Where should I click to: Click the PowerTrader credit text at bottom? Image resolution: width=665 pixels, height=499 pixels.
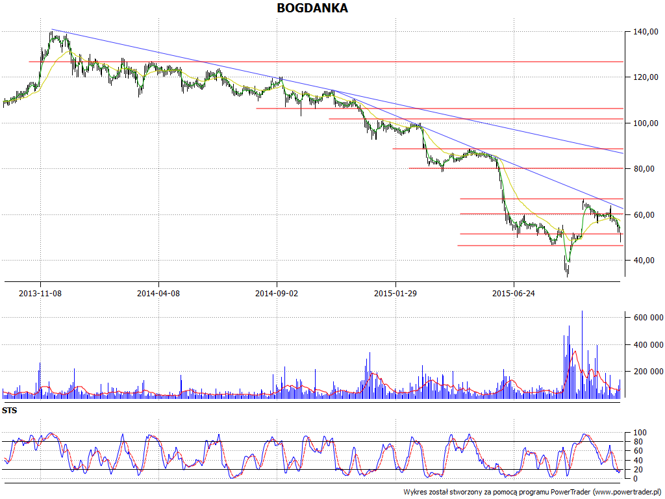coord(533,493)
